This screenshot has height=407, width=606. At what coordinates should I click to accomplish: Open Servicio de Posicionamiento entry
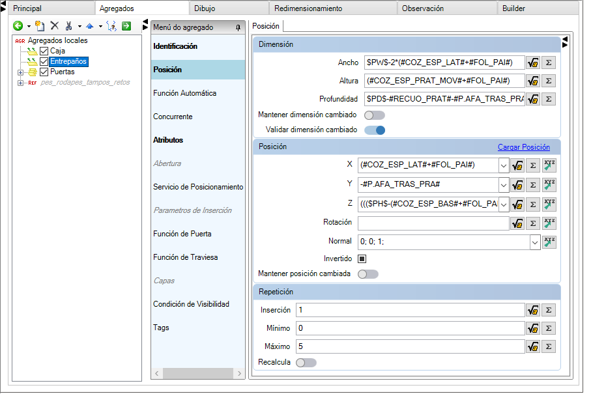click(x=198, y=187)
